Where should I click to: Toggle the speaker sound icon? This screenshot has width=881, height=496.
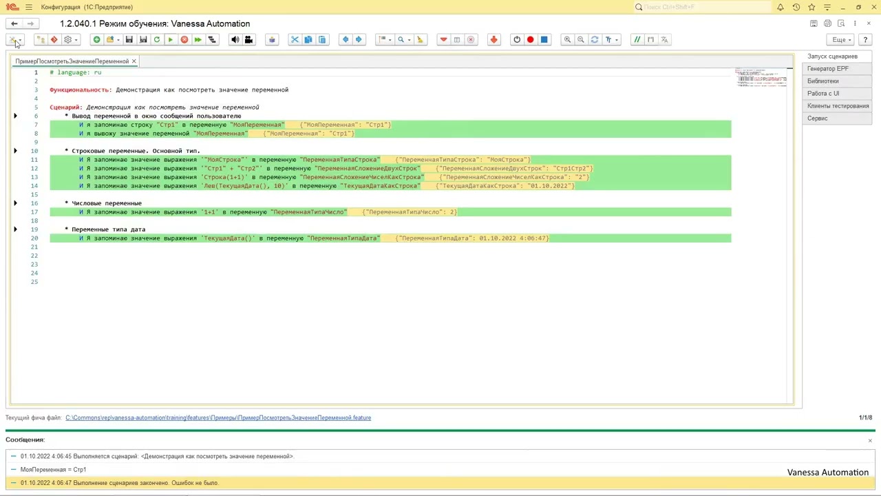point(235,40)
